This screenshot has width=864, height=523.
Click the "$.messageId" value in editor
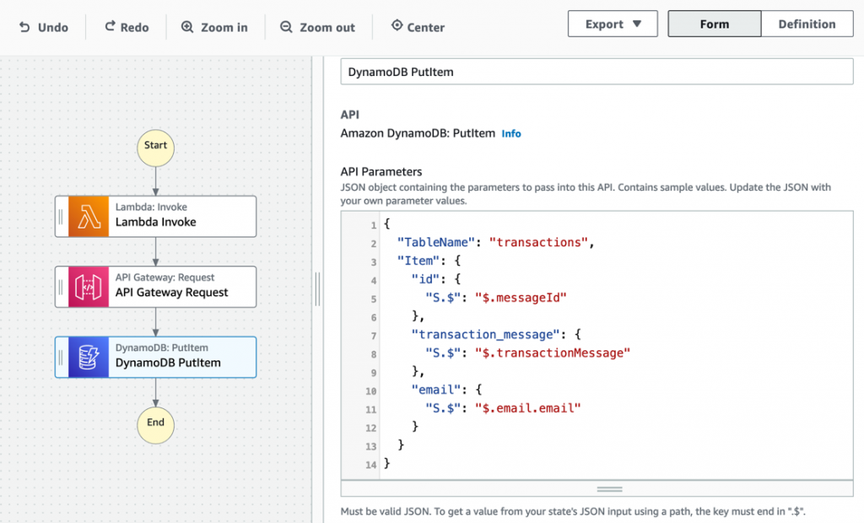(521, 298)
